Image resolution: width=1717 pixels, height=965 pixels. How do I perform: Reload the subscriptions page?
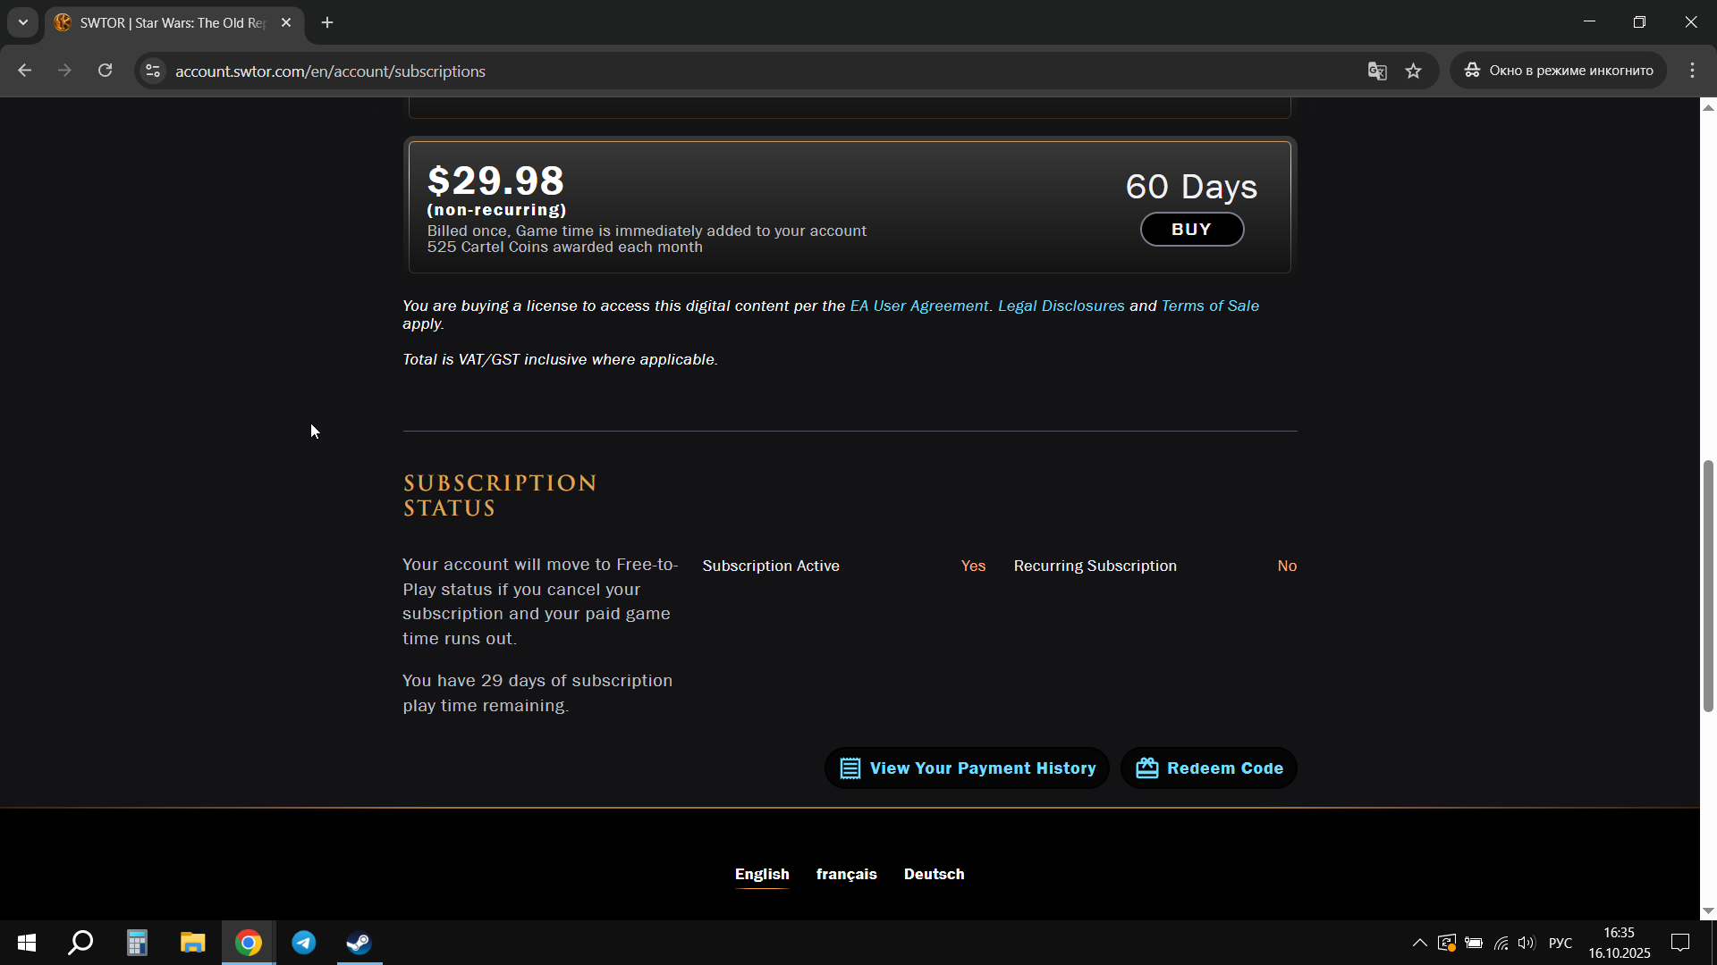tap(105, 71)
